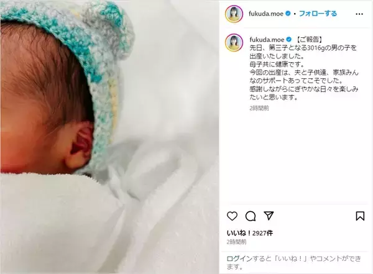Click the fukuda.moe username in the header
This screenshot has width=373, height=274.
(265, 14)
